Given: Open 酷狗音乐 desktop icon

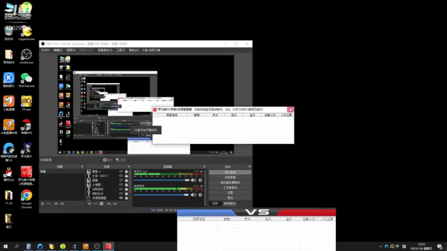Looking at the screenshot, I should click(x=9, y=80).
